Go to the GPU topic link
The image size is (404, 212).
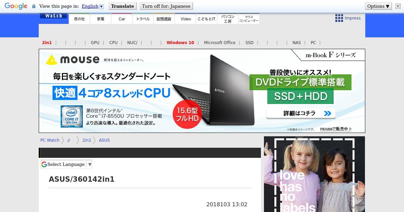pos(95,43)
